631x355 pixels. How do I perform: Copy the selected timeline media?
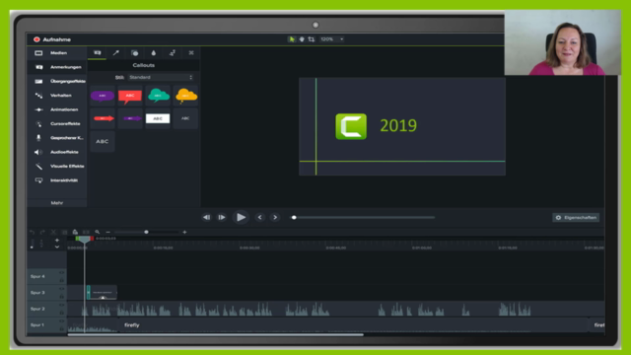[64, 232]
